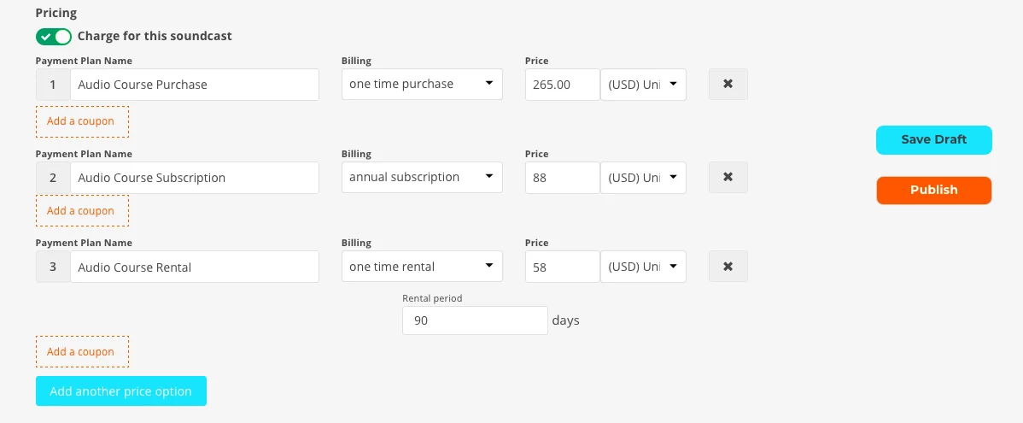Image resolution: width=1023 pixels, height=423 pixels.
Task: Open the one time rental billing dropdown
Action: (422, 267)
